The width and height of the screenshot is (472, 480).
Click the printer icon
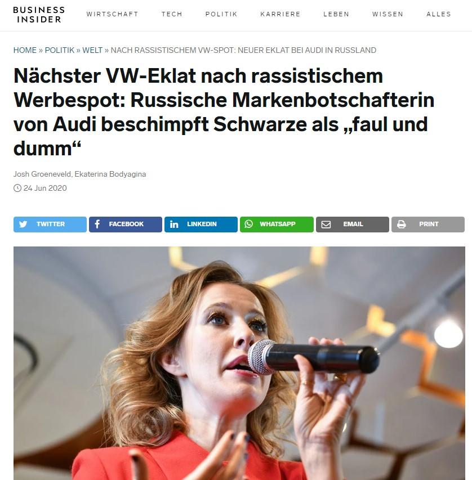[401, 225]
